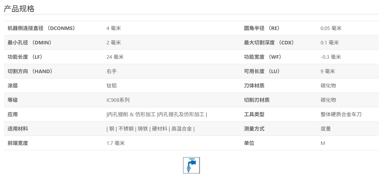Click the 切割方向 (HAND) label
The image size is (381, 188).
click(30, 71)
